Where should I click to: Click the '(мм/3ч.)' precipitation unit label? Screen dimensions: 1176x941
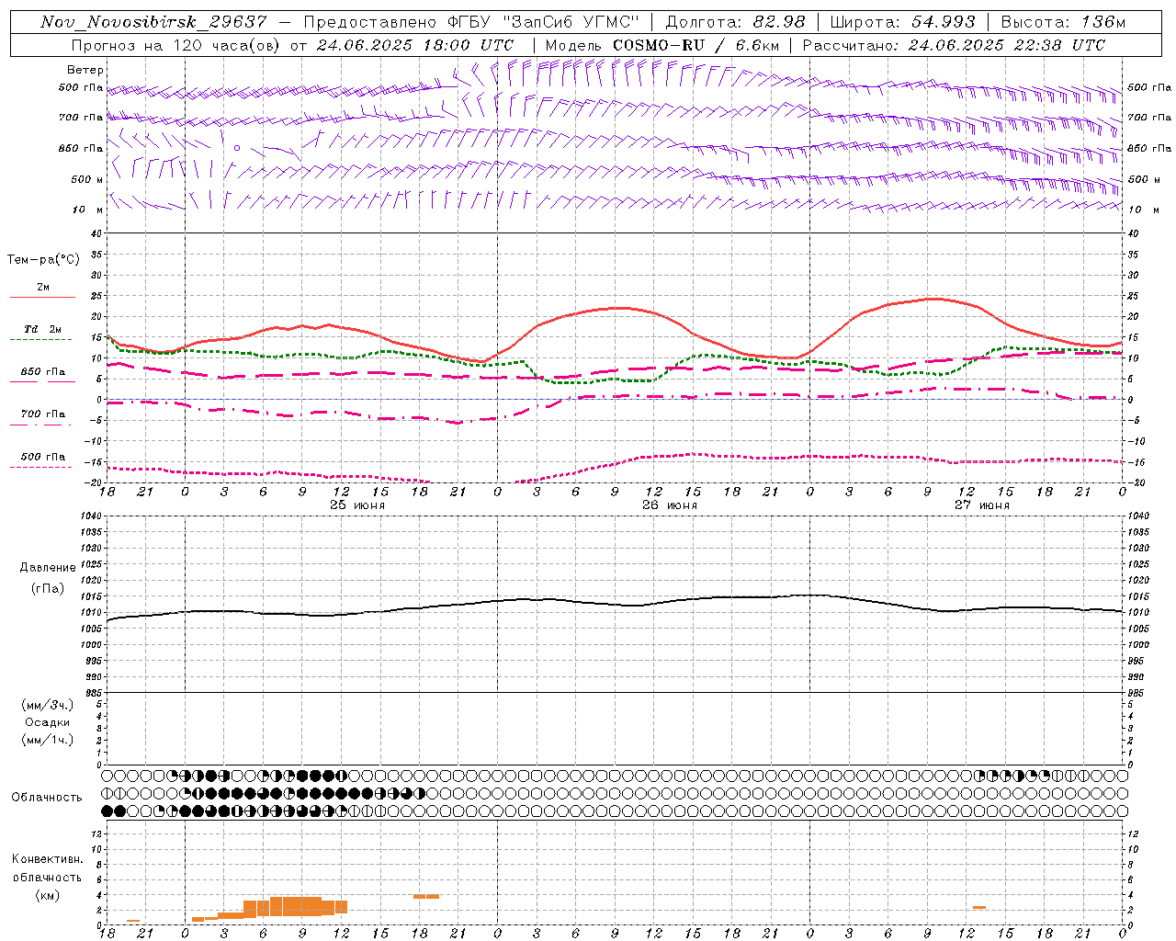pos(48,705)
